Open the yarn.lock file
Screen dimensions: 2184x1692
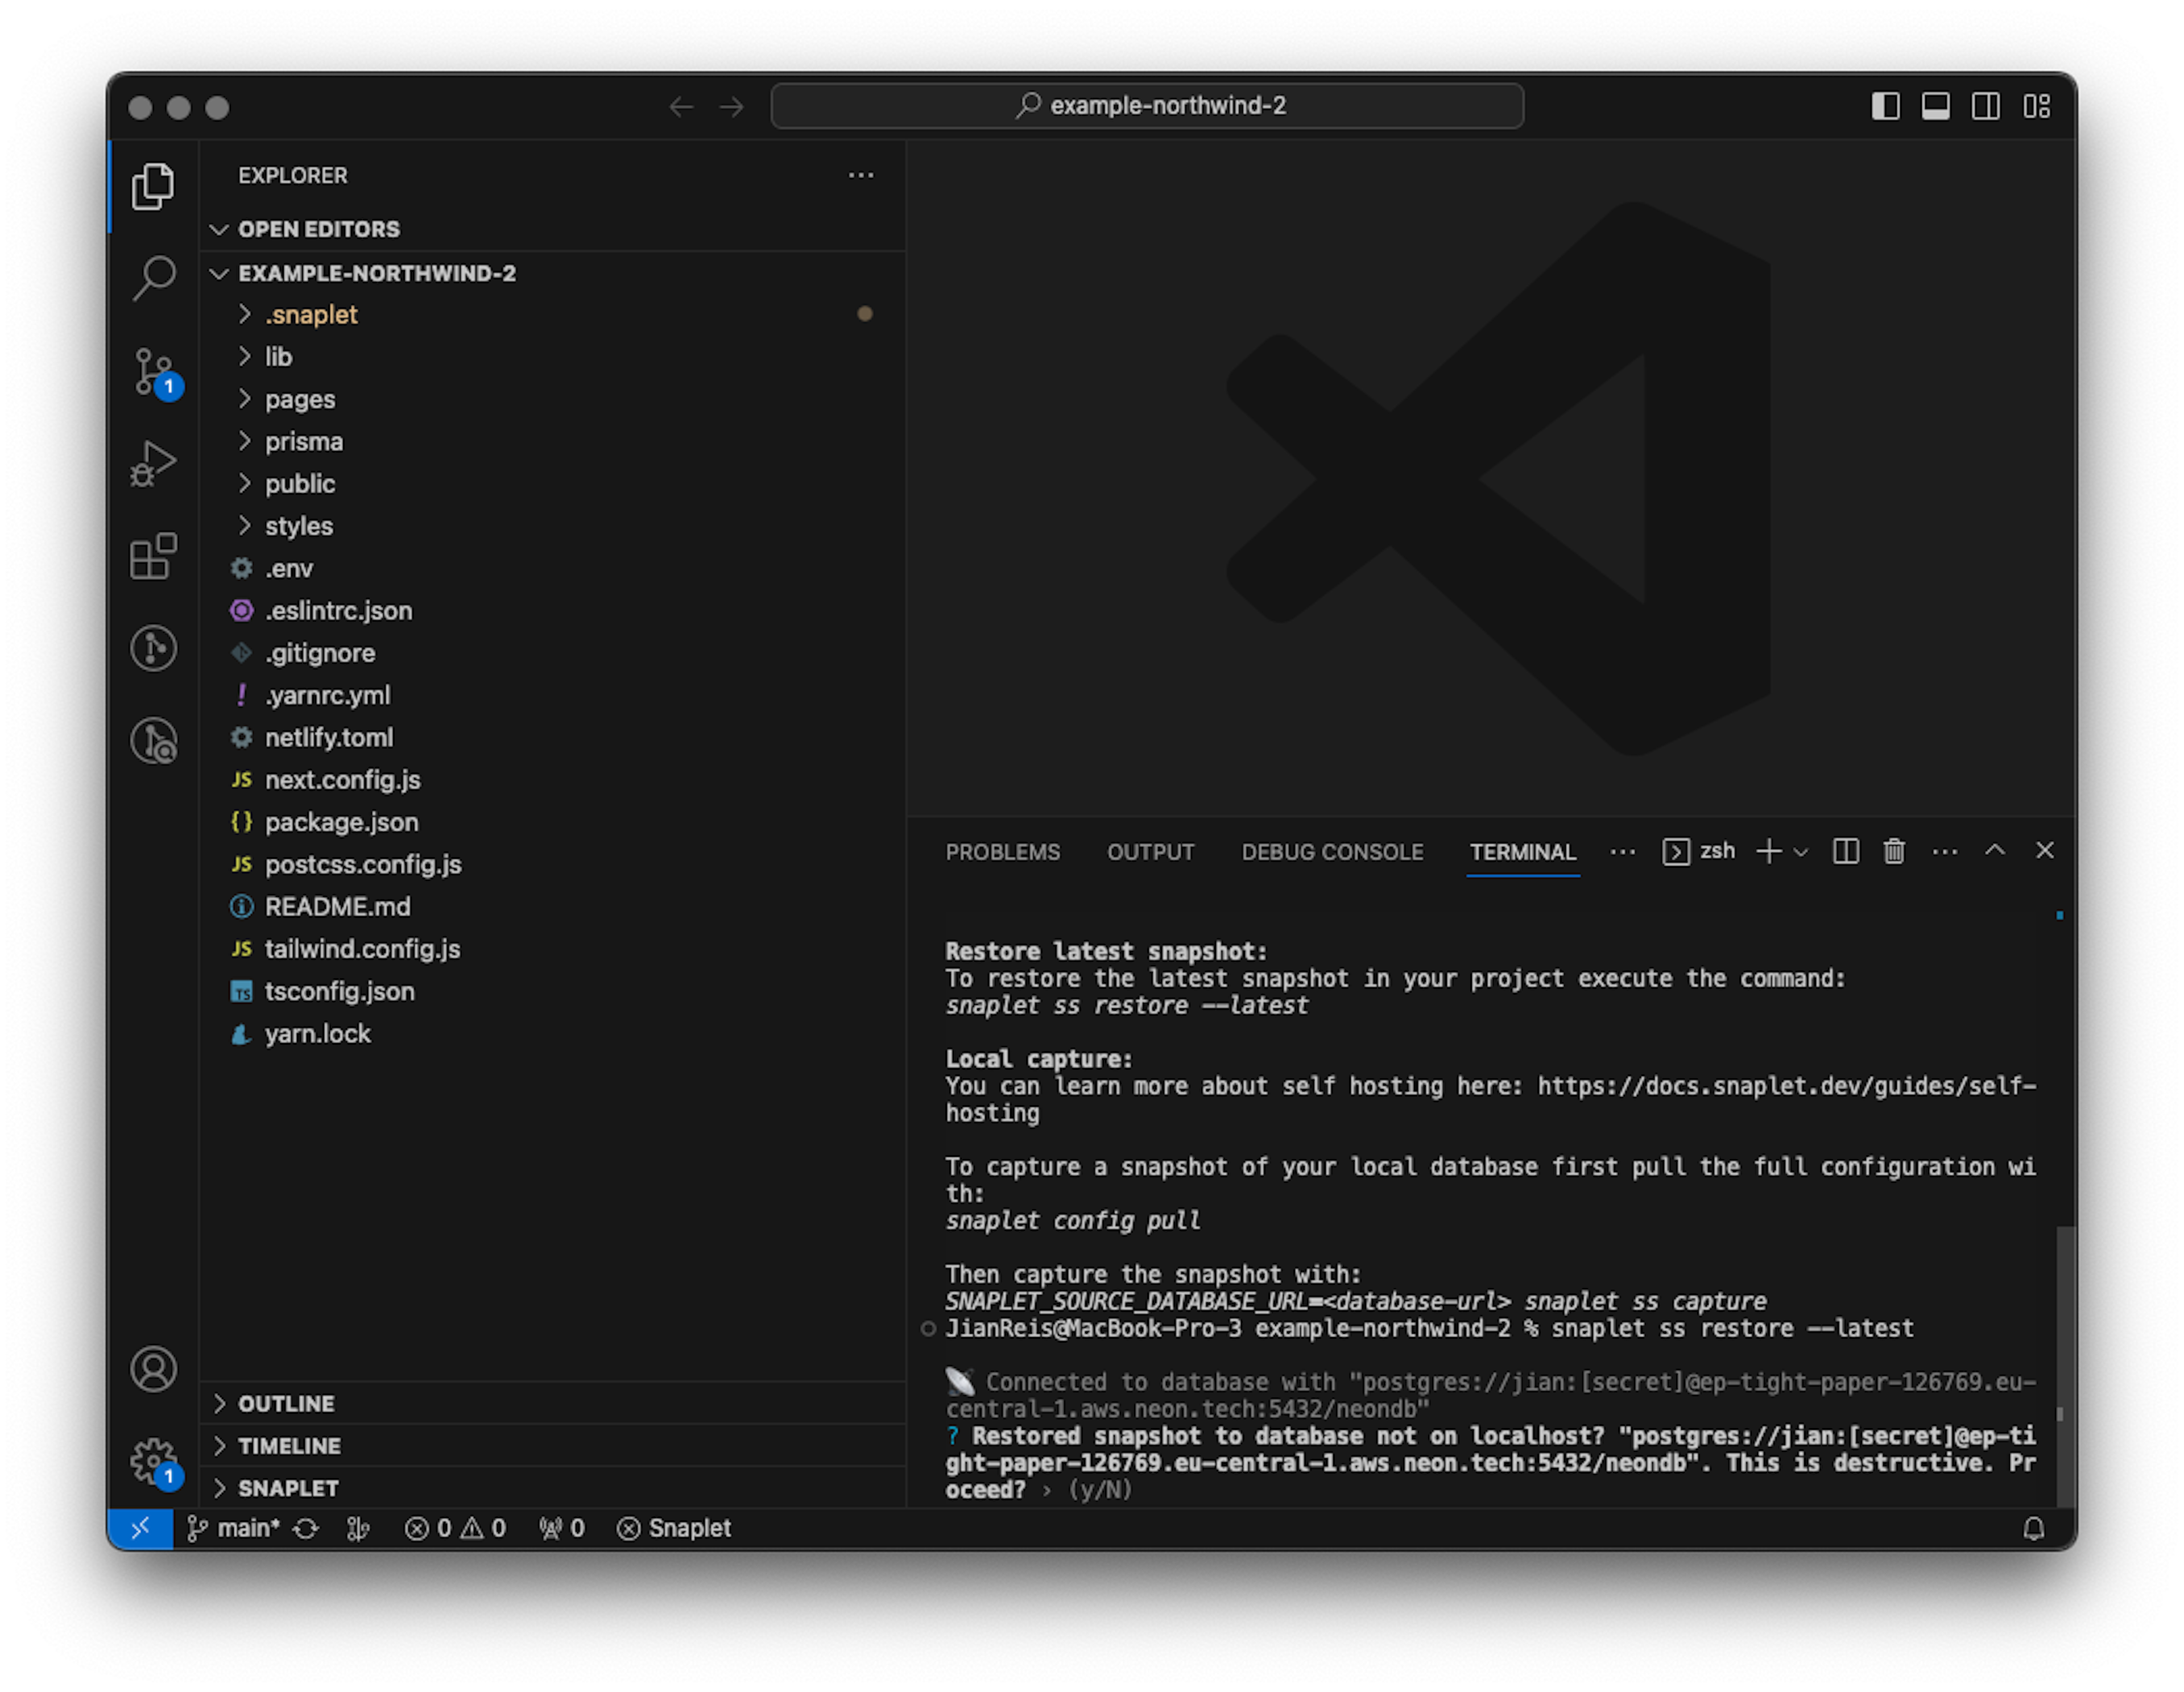(554, 1033)
